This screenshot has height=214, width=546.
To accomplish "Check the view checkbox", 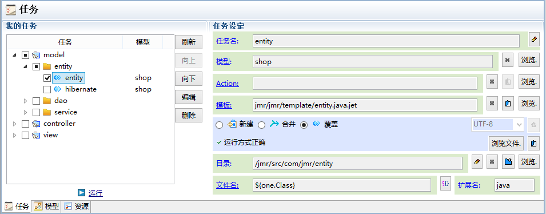I will (x=25, y=135).
